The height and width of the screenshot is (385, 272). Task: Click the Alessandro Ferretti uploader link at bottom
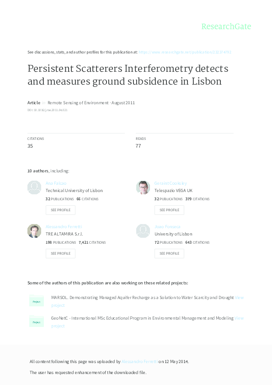139,361
